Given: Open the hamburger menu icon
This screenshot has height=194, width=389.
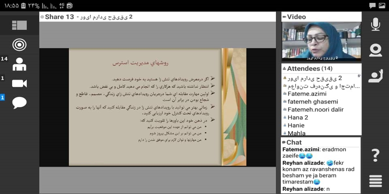Looking at the screenshot, I should click(375, 181).
